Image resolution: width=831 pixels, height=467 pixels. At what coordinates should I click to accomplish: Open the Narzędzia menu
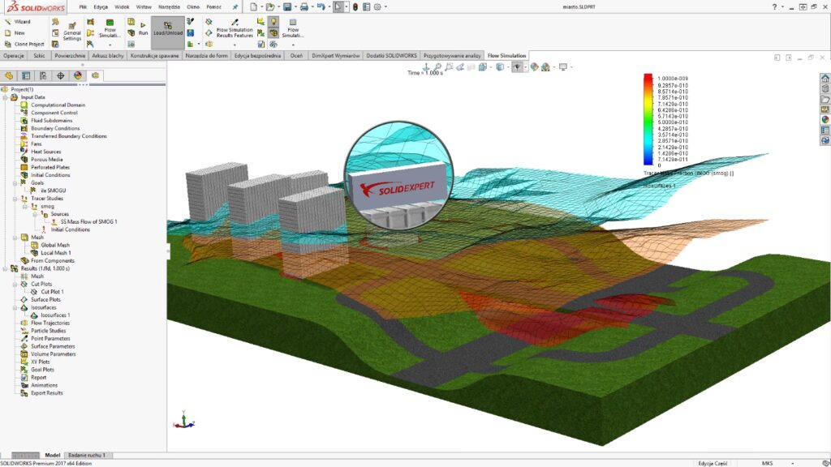pos(168,6)
